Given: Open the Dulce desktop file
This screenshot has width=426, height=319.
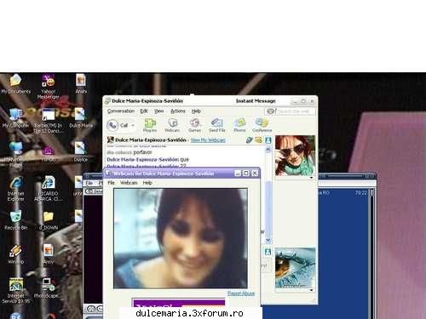Looking at the screenshot, I should (80, 152).
